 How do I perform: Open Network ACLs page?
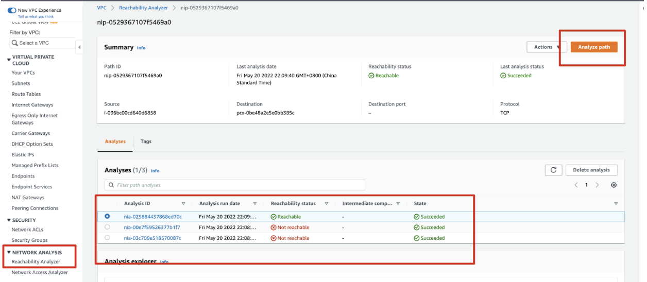(x=28, y=230)
